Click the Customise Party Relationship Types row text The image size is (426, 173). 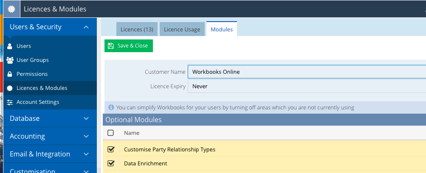click(169, 149)
